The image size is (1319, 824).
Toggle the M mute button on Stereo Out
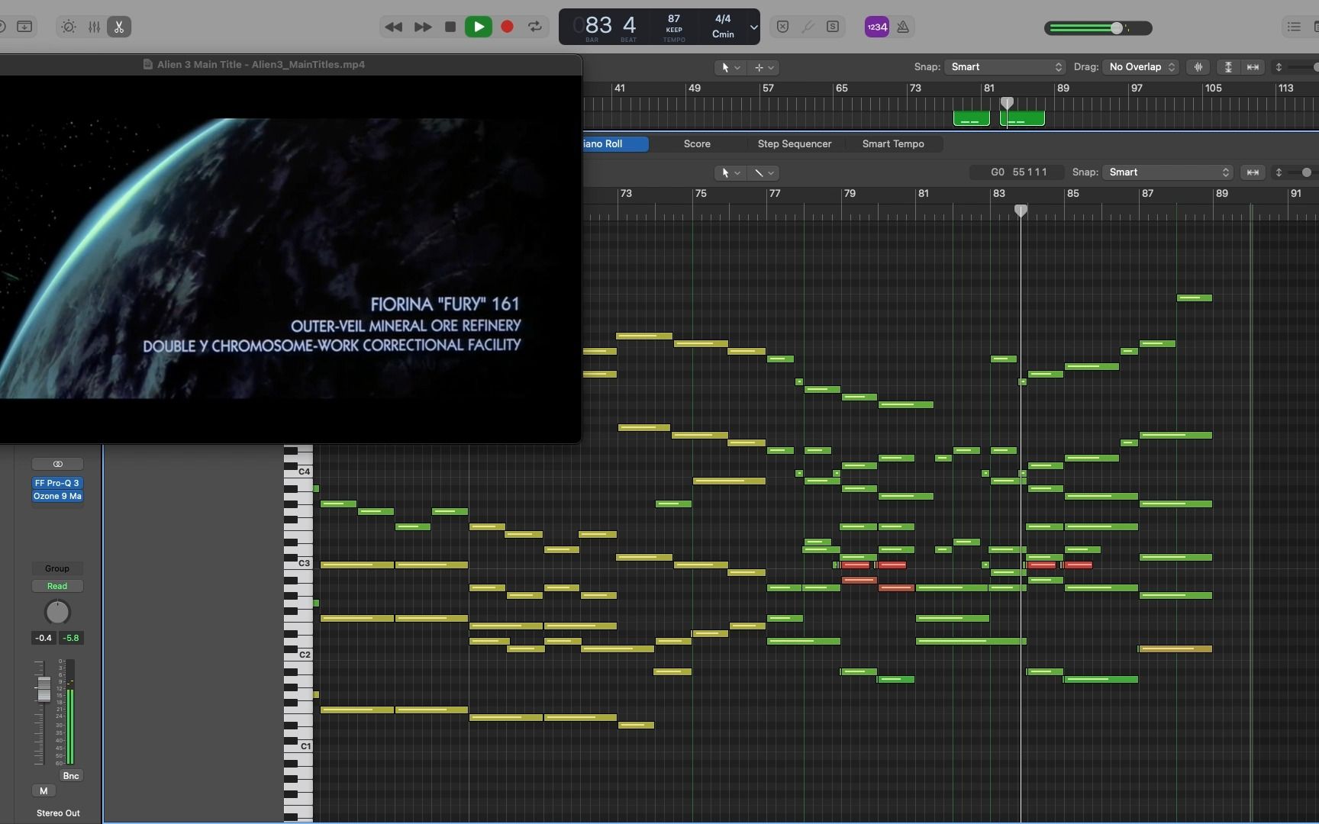pyautogui.click(x=44, y=791)
